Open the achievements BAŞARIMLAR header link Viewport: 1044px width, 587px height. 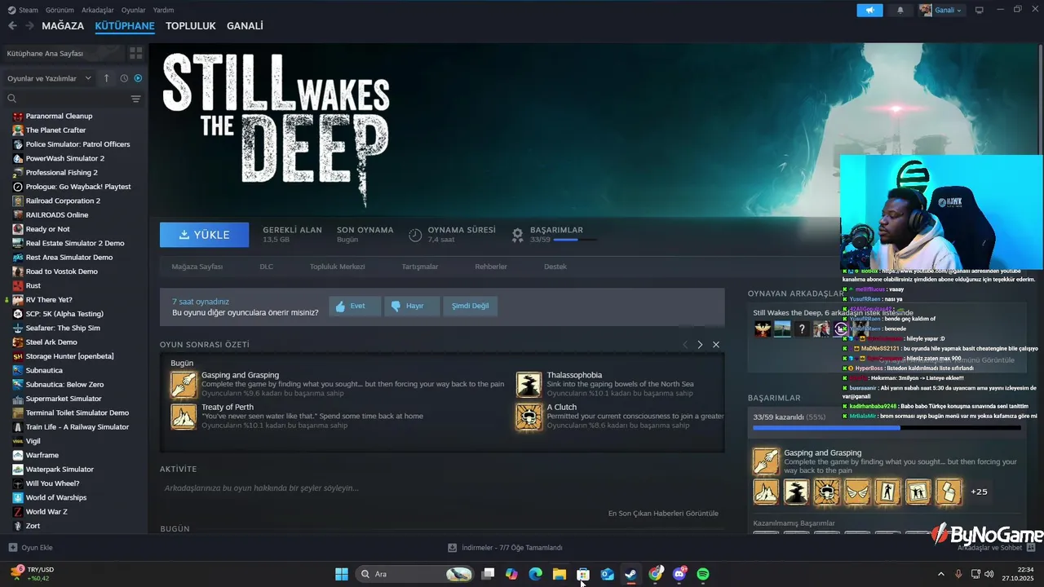[556, 230]
